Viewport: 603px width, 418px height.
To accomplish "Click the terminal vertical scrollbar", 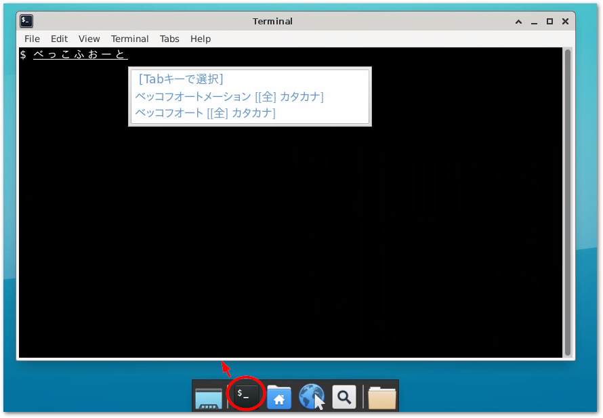I will pyautogui.click(x=568, y=203).
